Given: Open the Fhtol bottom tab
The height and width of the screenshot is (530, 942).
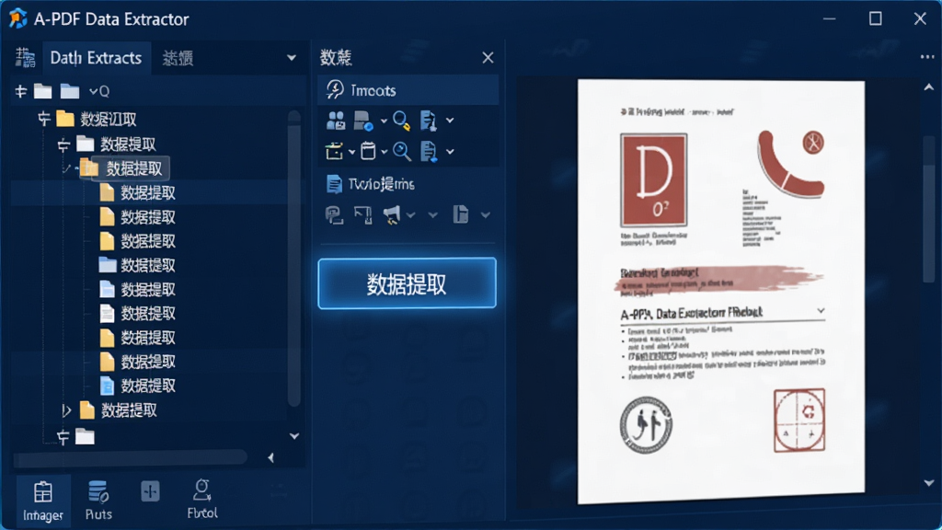Looking at the screenshot, I should tap(201, 500).
